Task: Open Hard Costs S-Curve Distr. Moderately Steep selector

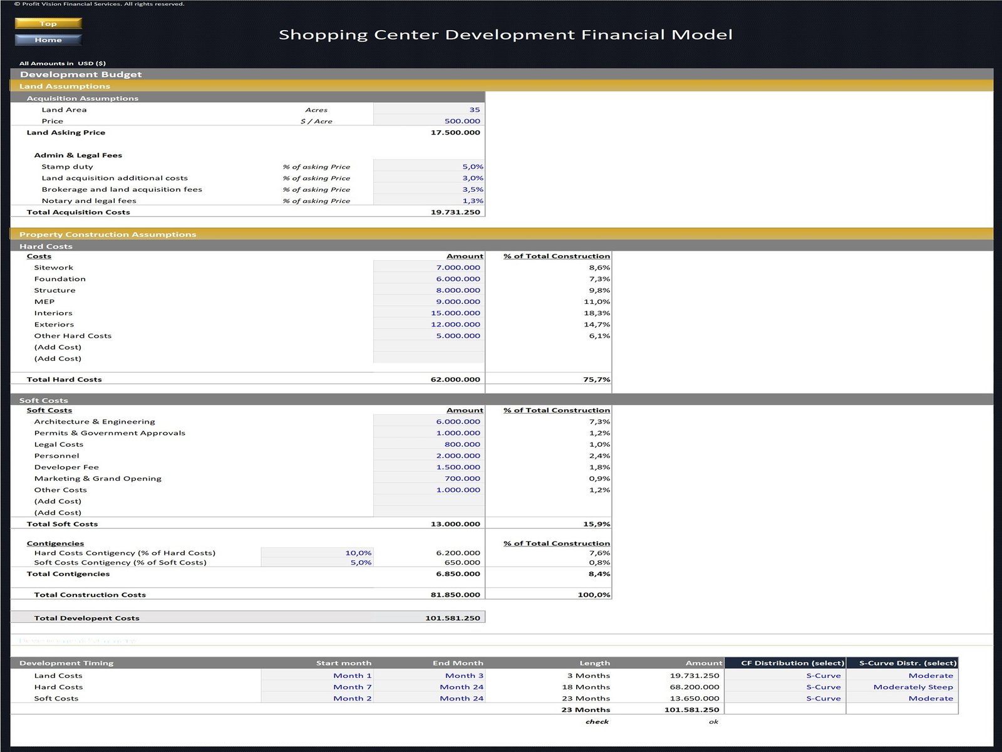Action: pyautogui.click(x=902, y=687)
